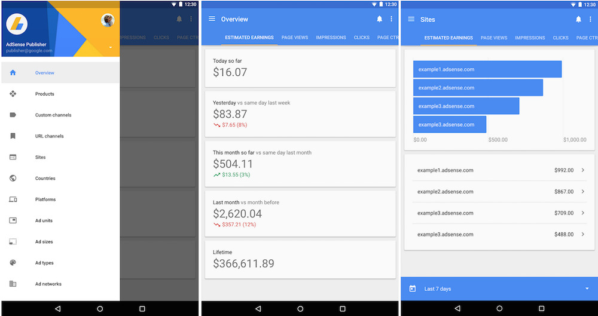Open the Last 7 days date range dropdown
598x316 pixels.
587,289
